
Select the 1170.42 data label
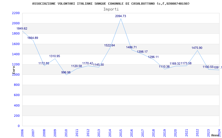88,63
